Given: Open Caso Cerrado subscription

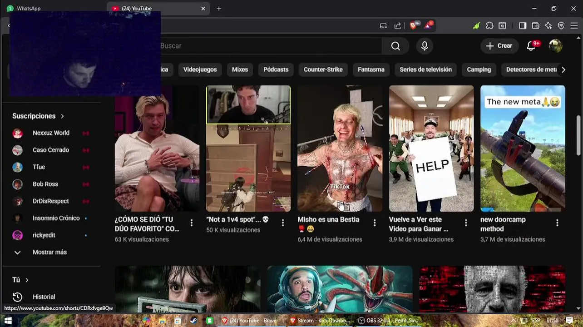Looking at the screenshot, I should (x=51, y=150).
